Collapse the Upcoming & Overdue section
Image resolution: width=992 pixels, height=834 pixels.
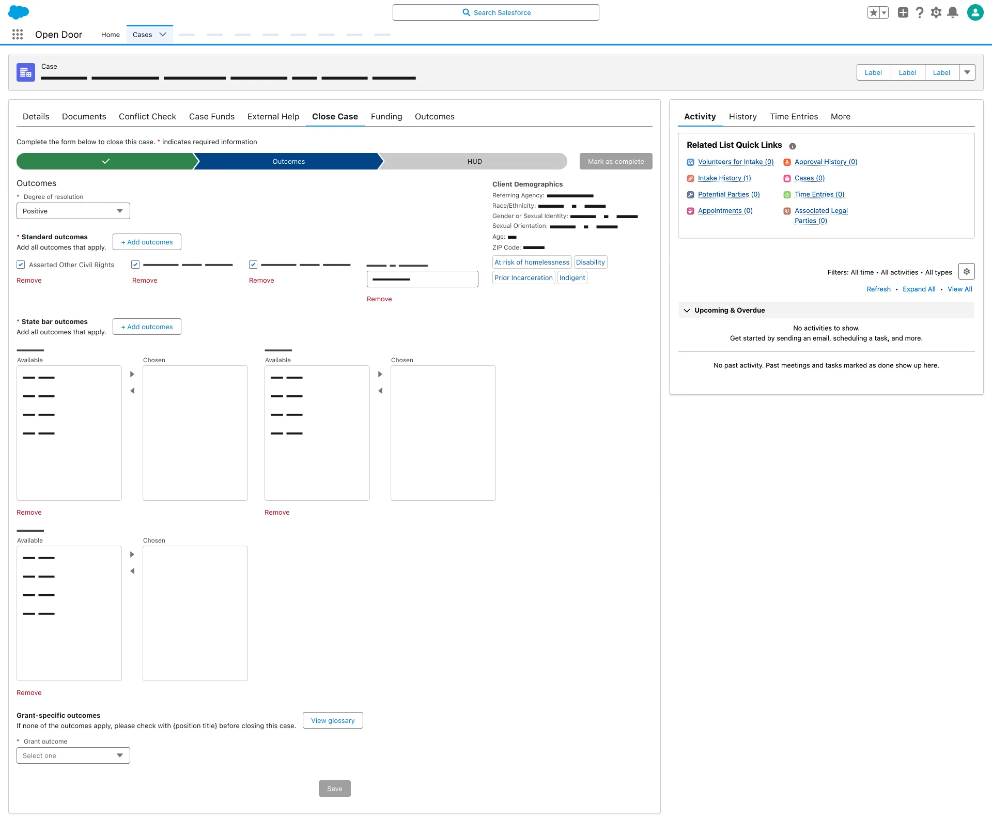coord(687,311)
